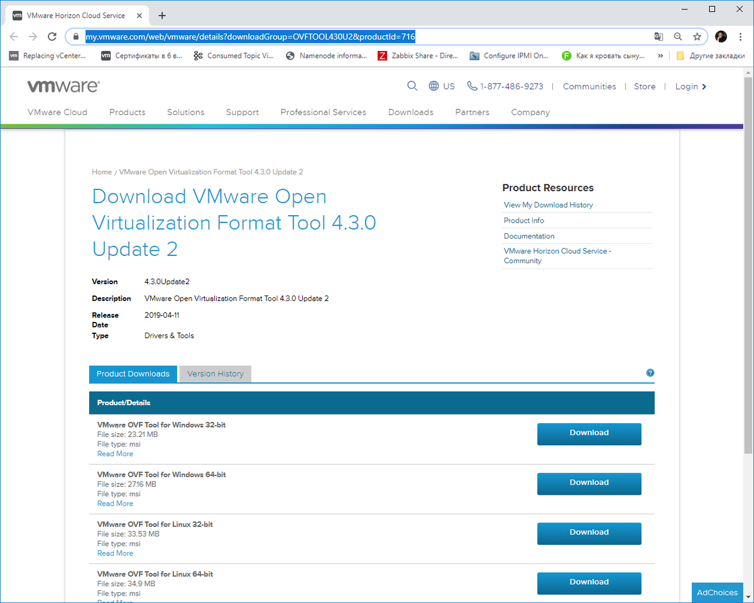Open the Solutions menu

[x=186, y=112]
